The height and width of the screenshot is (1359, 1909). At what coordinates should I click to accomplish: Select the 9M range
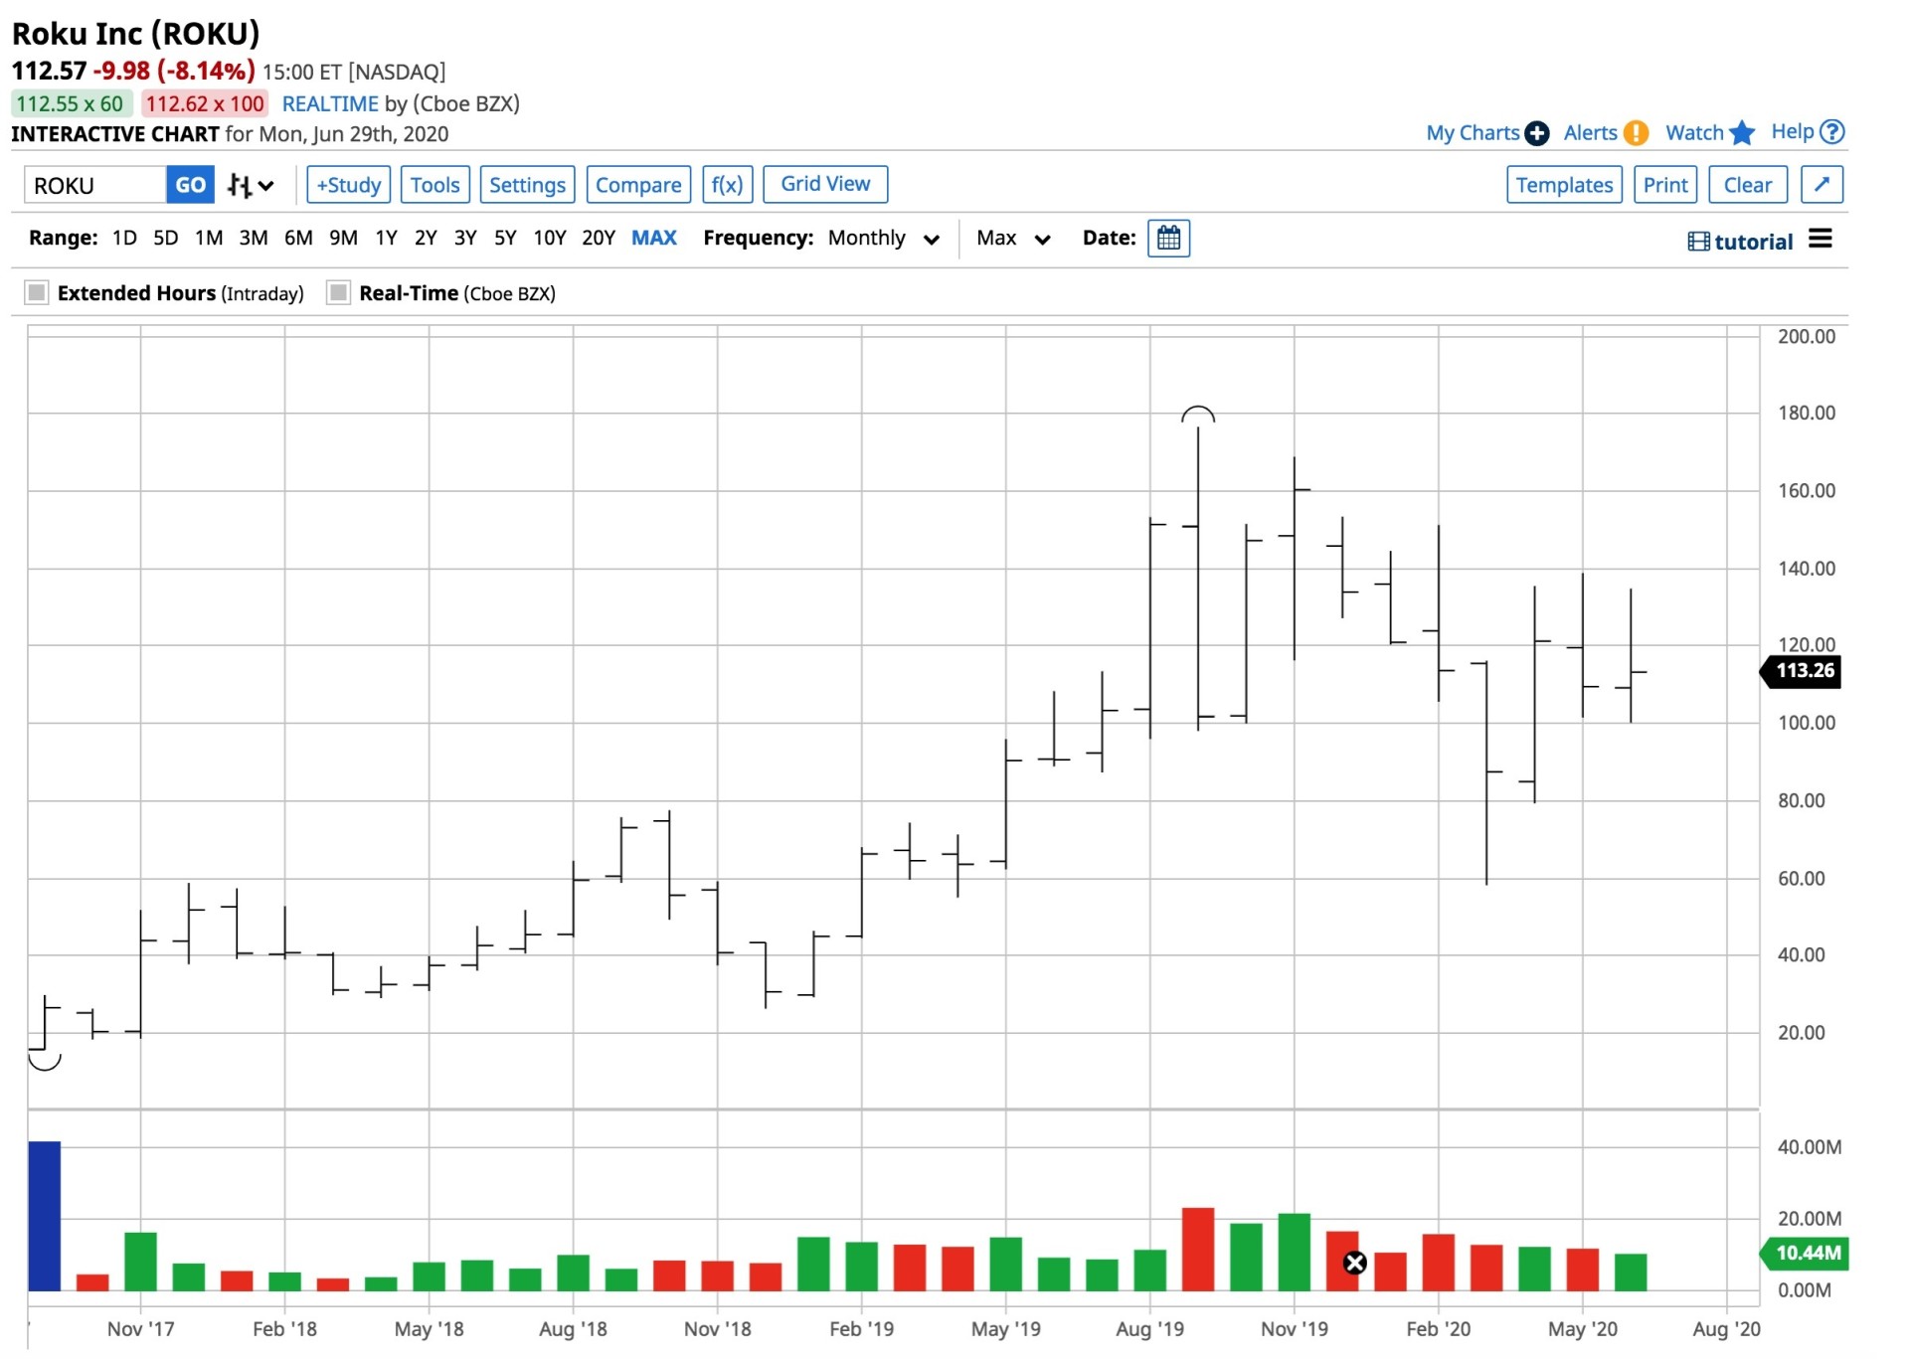click(343, 239)
